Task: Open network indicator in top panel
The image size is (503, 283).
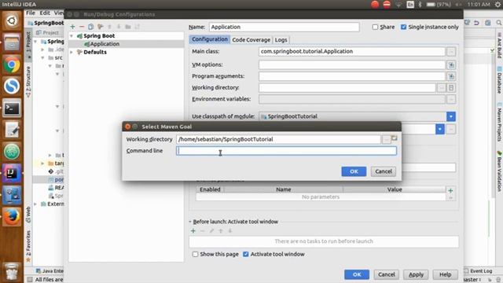Action: [398, 5]
